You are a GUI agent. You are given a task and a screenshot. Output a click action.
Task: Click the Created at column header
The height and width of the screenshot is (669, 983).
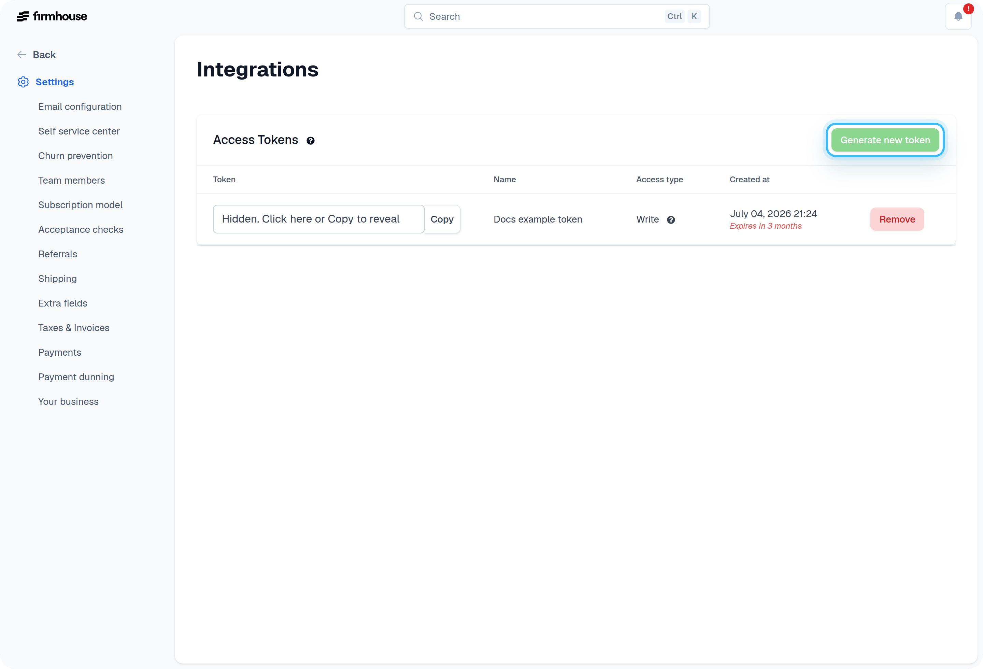[x=749, y=179]
